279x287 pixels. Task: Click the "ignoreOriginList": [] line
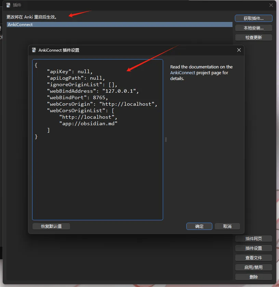pyautogui.click(x=82, y=84)
